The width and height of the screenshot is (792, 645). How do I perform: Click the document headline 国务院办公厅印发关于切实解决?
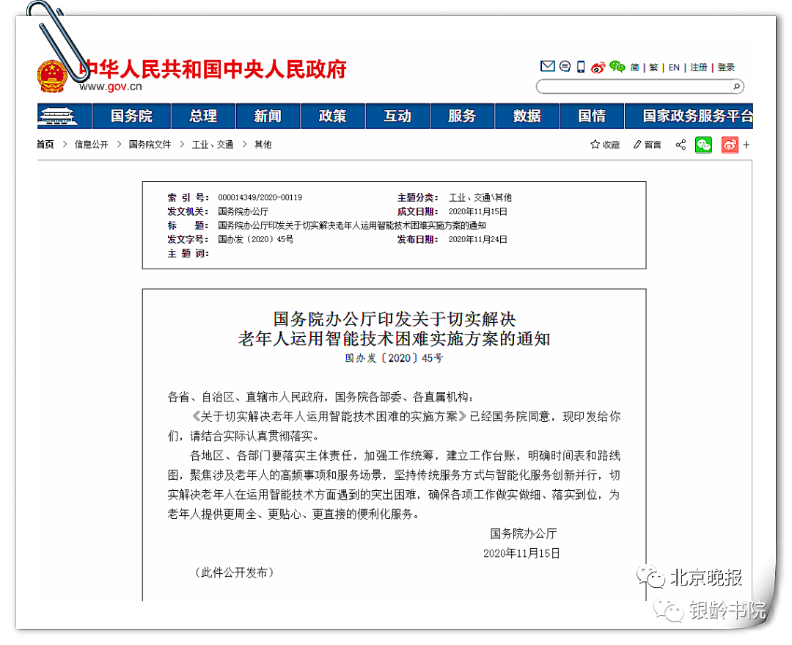(395, 319)
